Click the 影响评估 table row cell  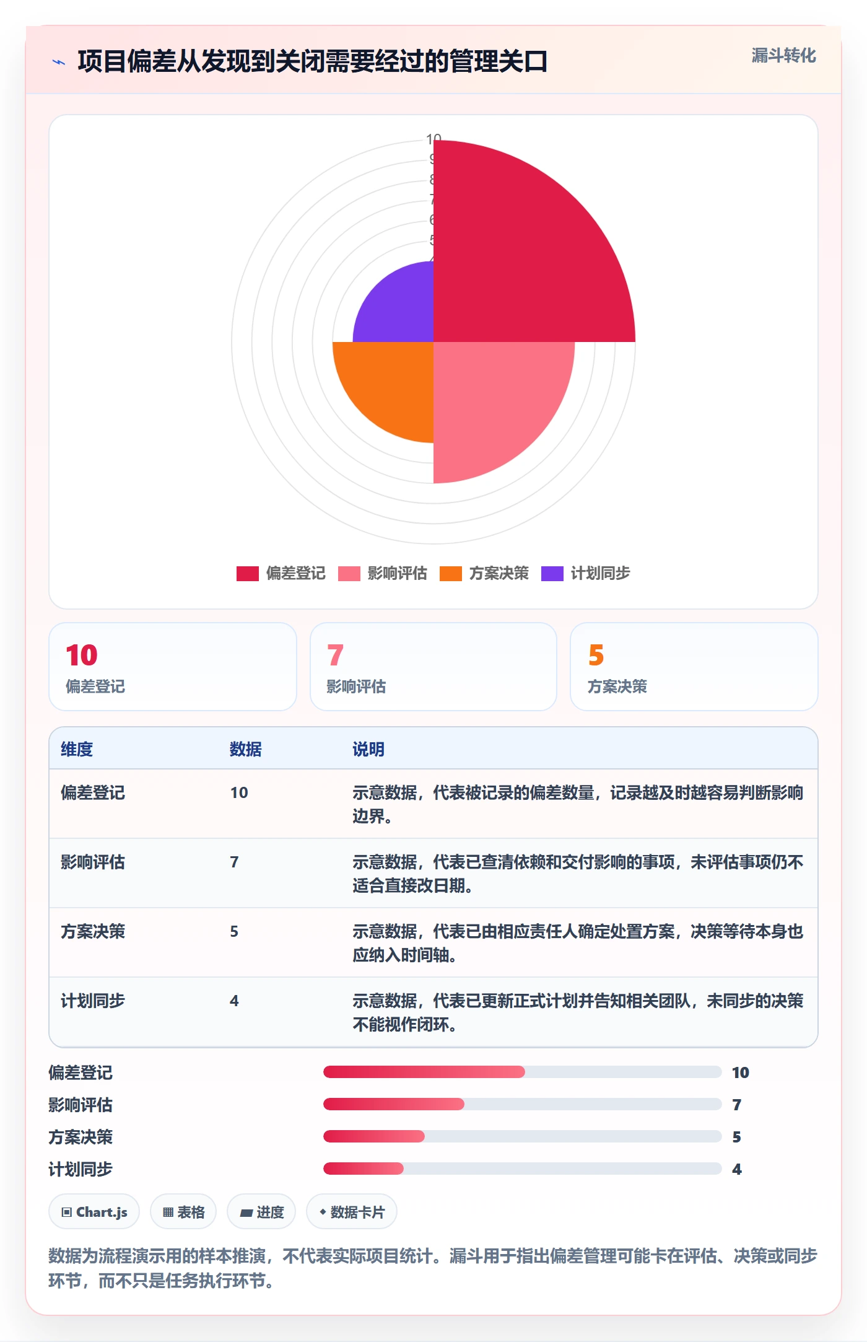coord(93,862)
